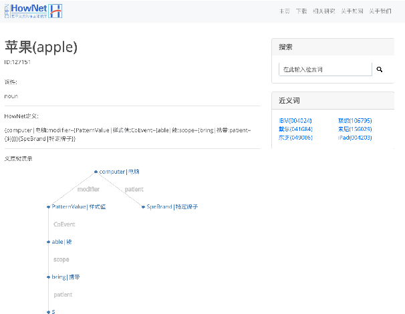
Task: Focus the word search input field
Action: pos(325,69)
